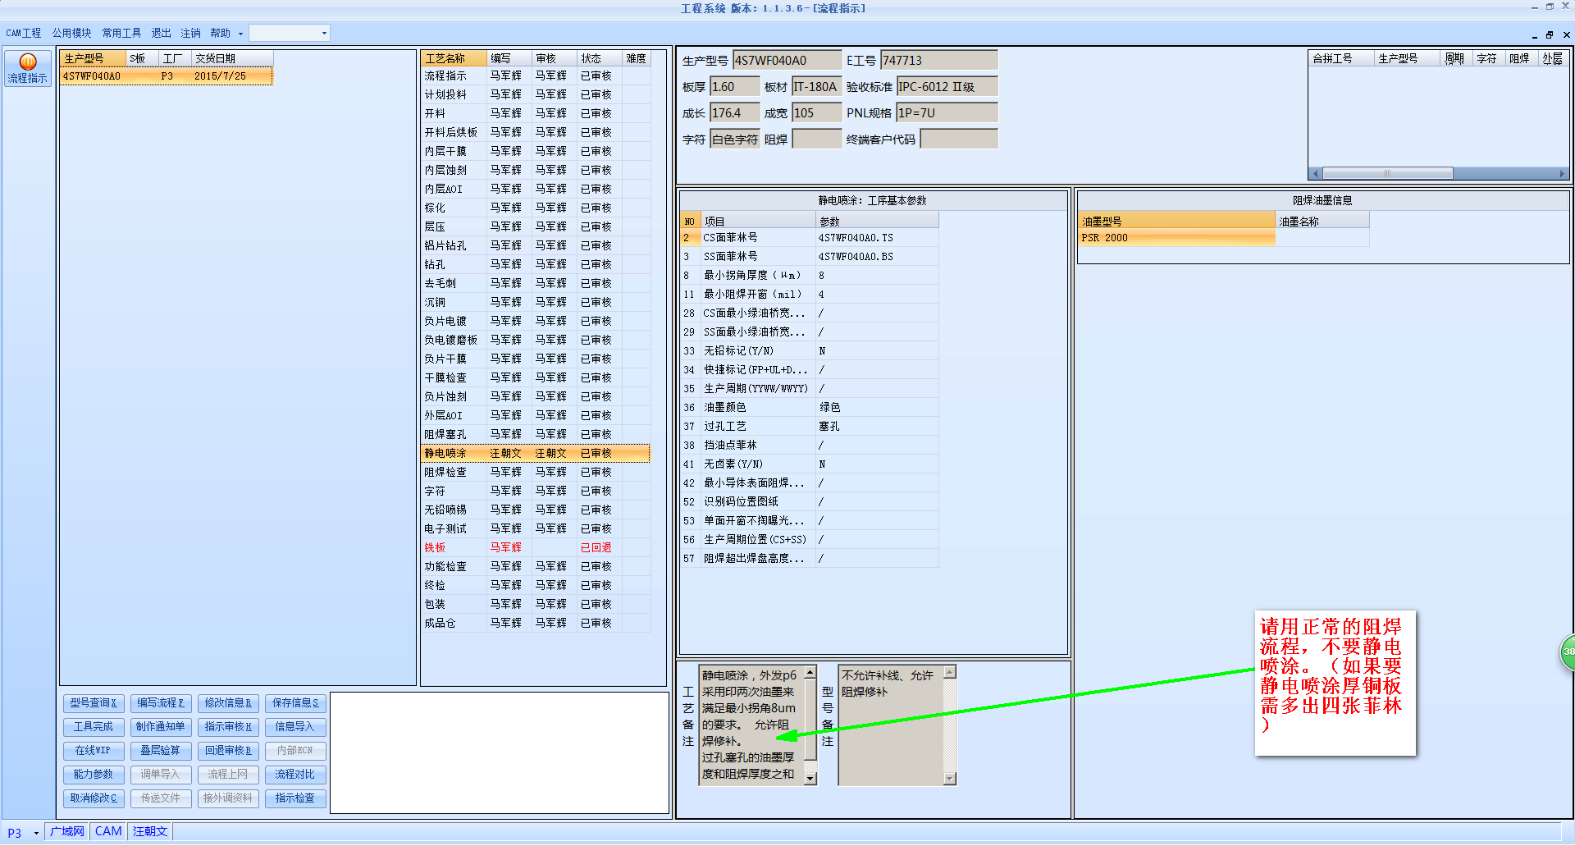Click the 验收标准 field IPC-6012 II级
The image size is (1575, 846).
947,86
